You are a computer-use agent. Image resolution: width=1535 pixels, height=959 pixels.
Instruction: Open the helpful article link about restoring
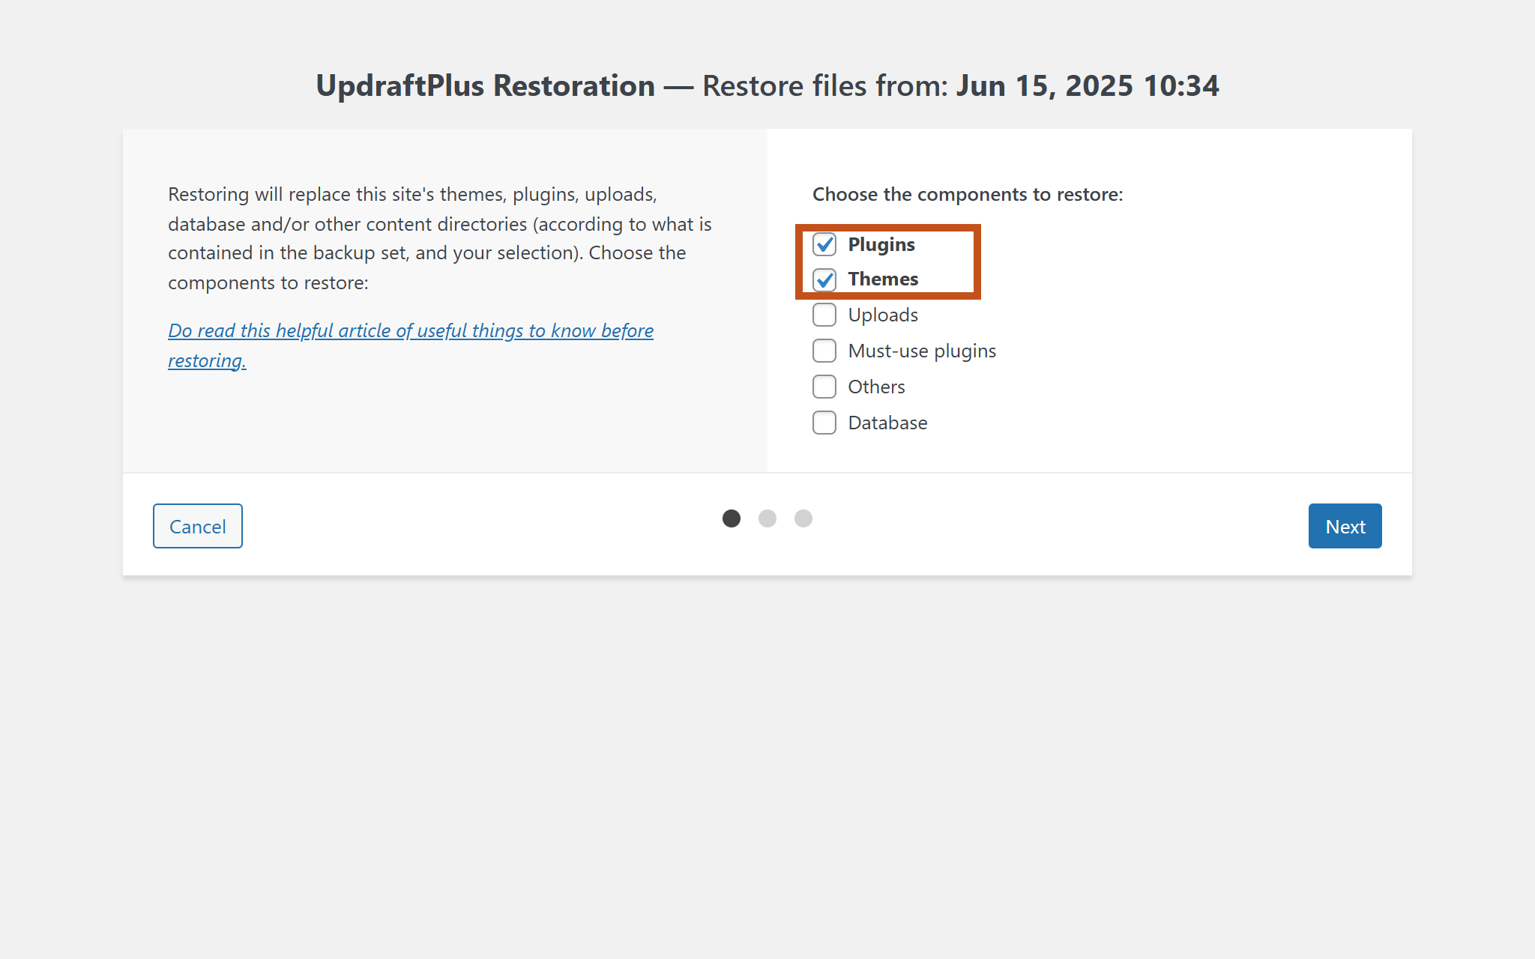(x=411, y=330)
